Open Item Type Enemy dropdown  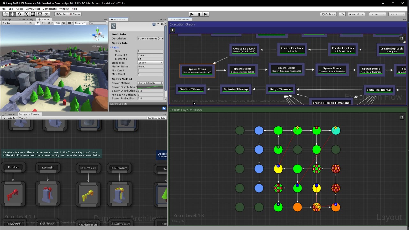pos(150,63)
